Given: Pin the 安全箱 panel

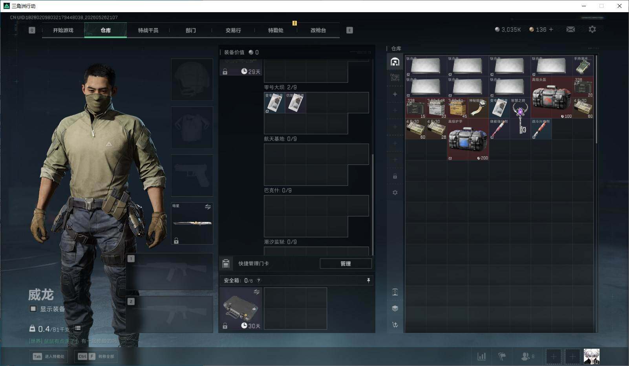Looking at the screenshot, I should coord(368,280).
